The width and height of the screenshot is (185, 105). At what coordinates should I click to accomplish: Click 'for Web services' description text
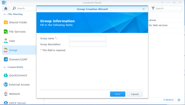158,25
